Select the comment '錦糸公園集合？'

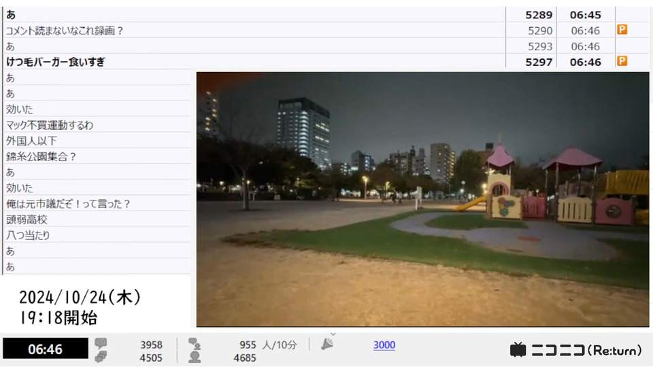(x=41, y=157)
